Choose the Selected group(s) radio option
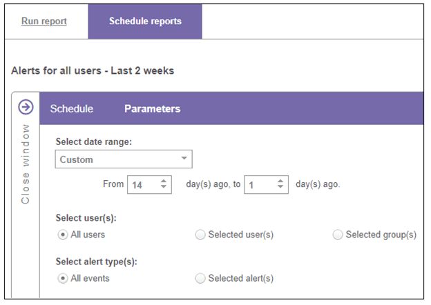 [338, 235]
